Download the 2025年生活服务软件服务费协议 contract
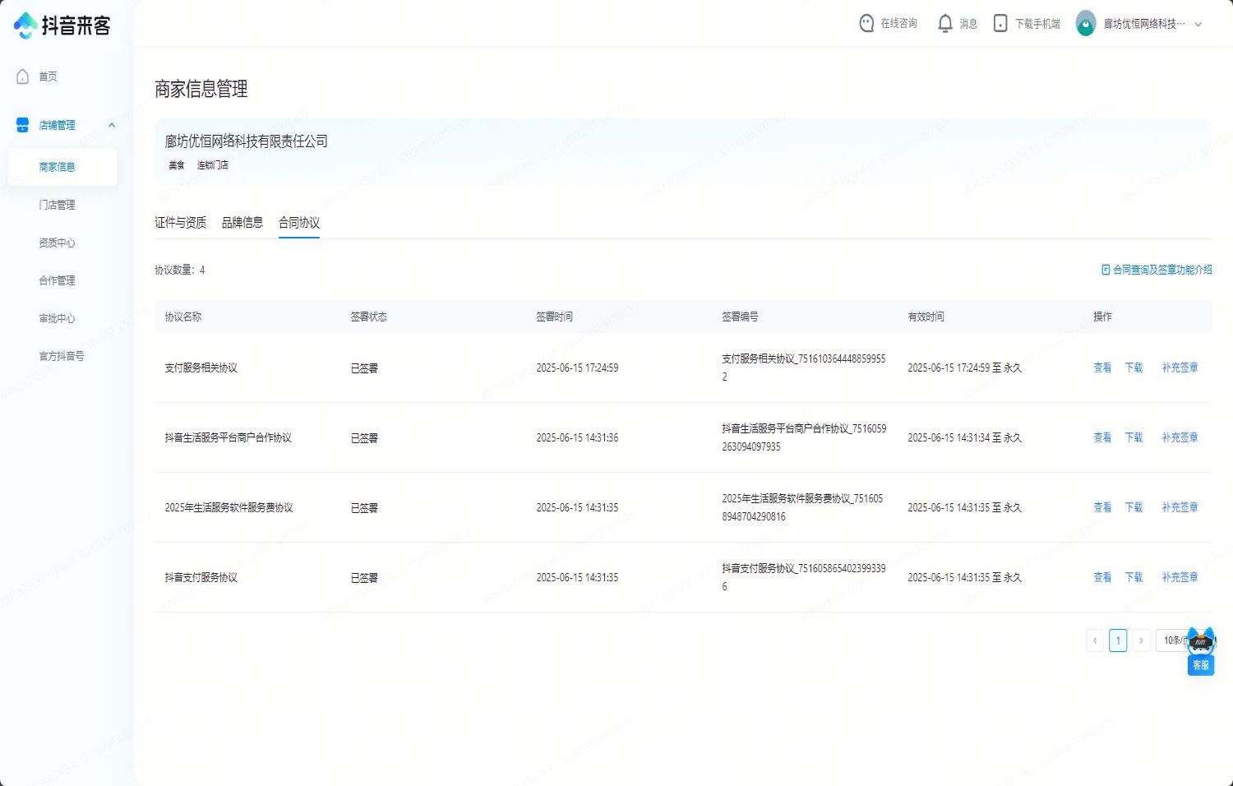Screen dimensions: 1233x786 [1134, 507]
